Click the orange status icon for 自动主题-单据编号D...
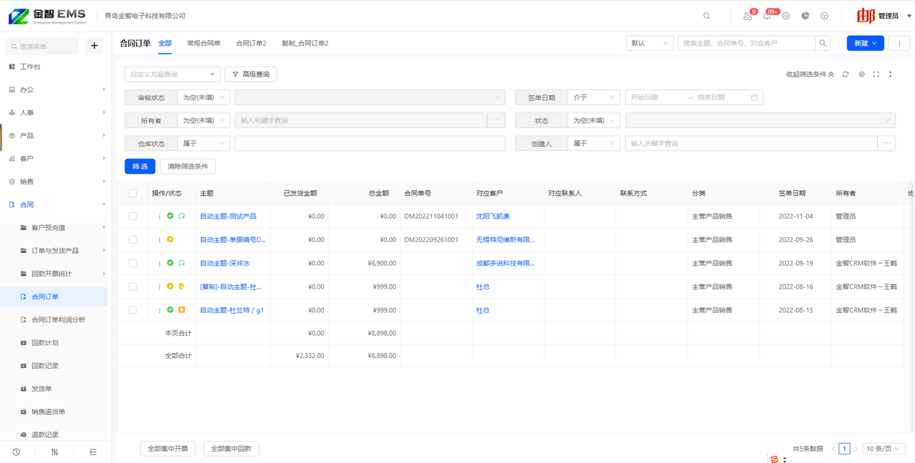The height and width of the screenshot is (463, 915). (x=170, y=239)
